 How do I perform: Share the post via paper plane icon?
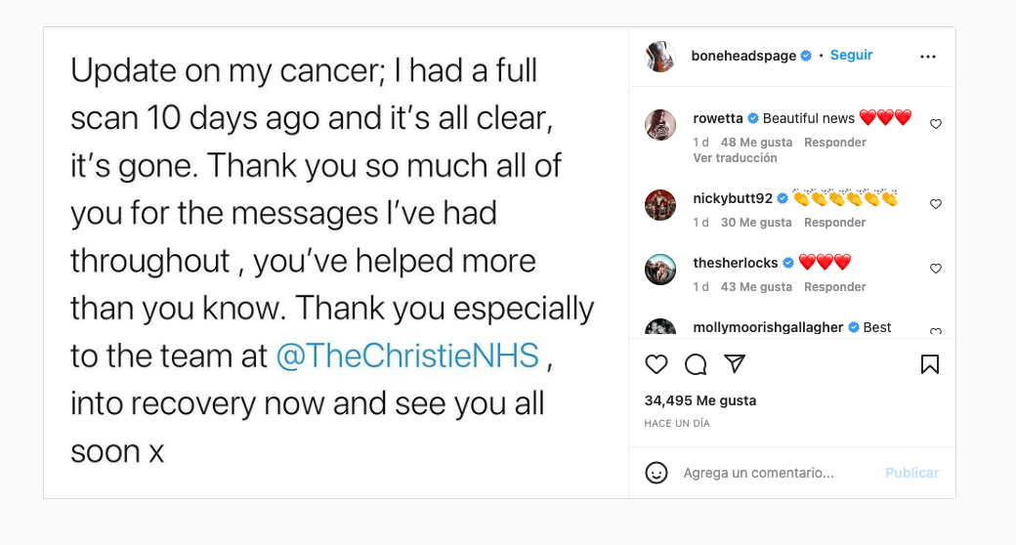[735, 364]
